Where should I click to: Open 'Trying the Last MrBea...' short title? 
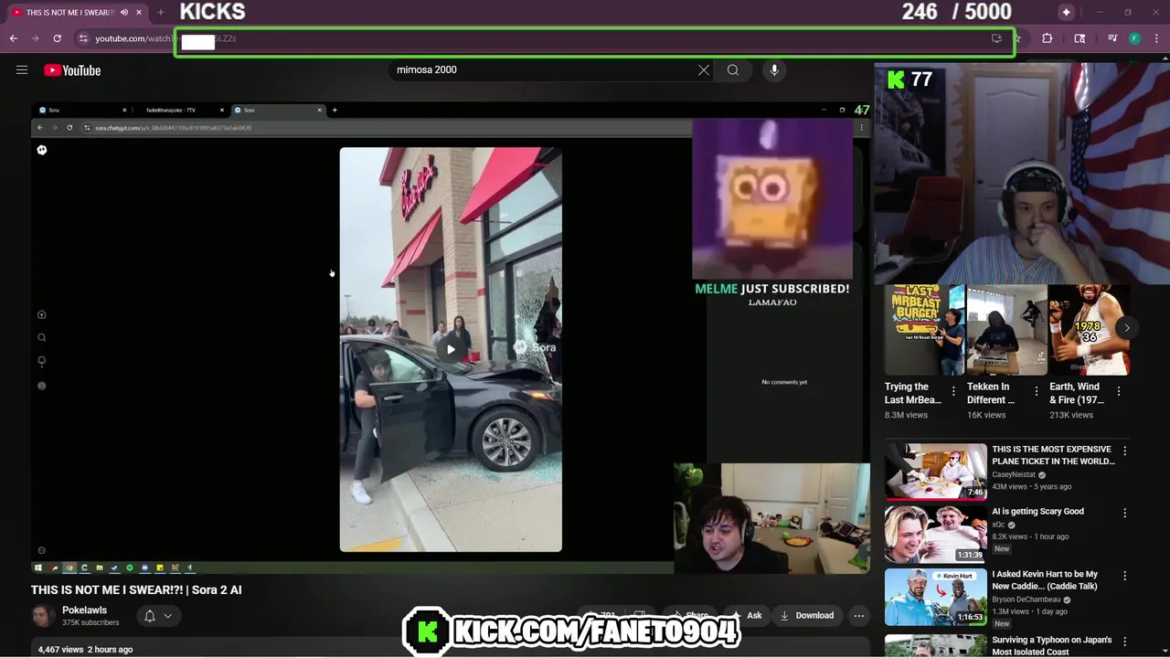click(x=913, y=393)
